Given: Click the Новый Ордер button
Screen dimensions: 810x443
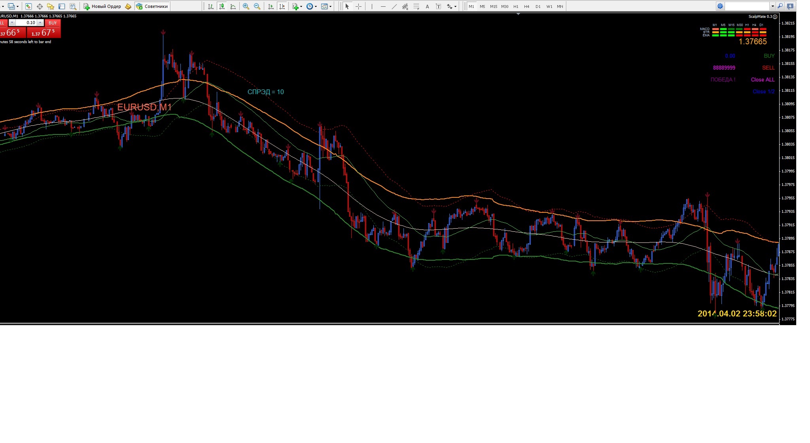Looking at the screenshot, I should (102, 6).
